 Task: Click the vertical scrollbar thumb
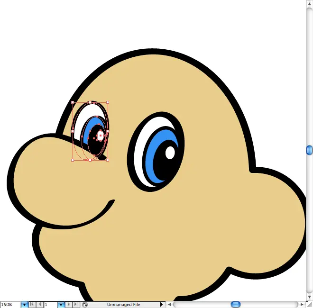[x=309, y=150]
